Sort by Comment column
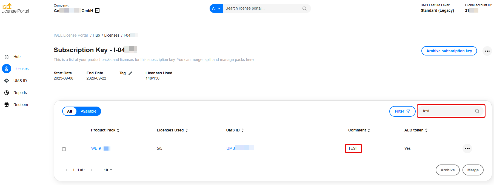This screenshot has width=494, height=185. coord(359,130)
